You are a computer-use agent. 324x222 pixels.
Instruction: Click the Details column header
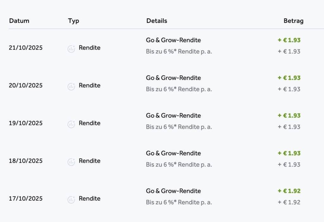(157, 21)
